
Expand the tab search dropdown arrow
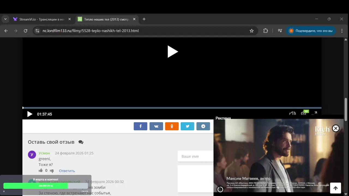5,19
